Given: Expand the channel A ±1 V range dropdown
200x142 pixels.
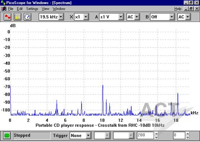Looking at the screenshot, I should click(x=121, y=17).
